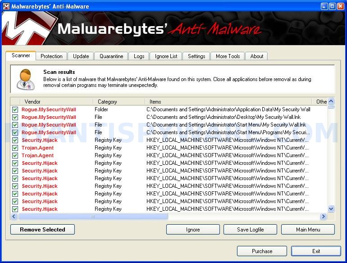Screen dimensions: 347x263
Task: Open the Protection tab
Action: (51, 56)
